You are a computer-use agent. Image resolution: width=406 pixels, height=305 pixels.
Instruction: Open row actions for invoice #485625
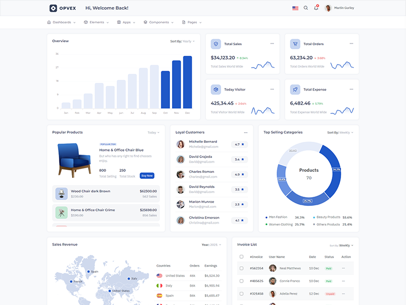(344, 281)
